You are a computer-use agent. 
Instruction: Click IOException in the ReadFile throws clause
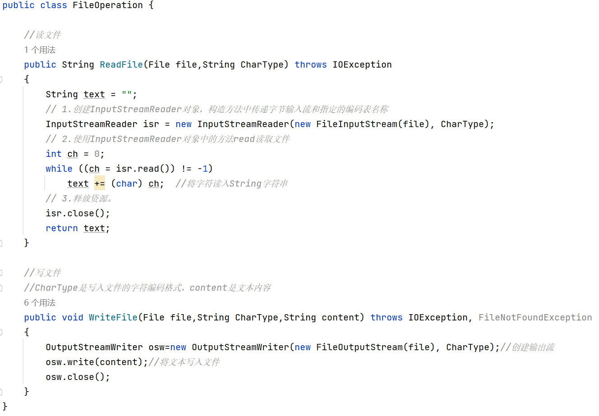click(x=362, y=64)
